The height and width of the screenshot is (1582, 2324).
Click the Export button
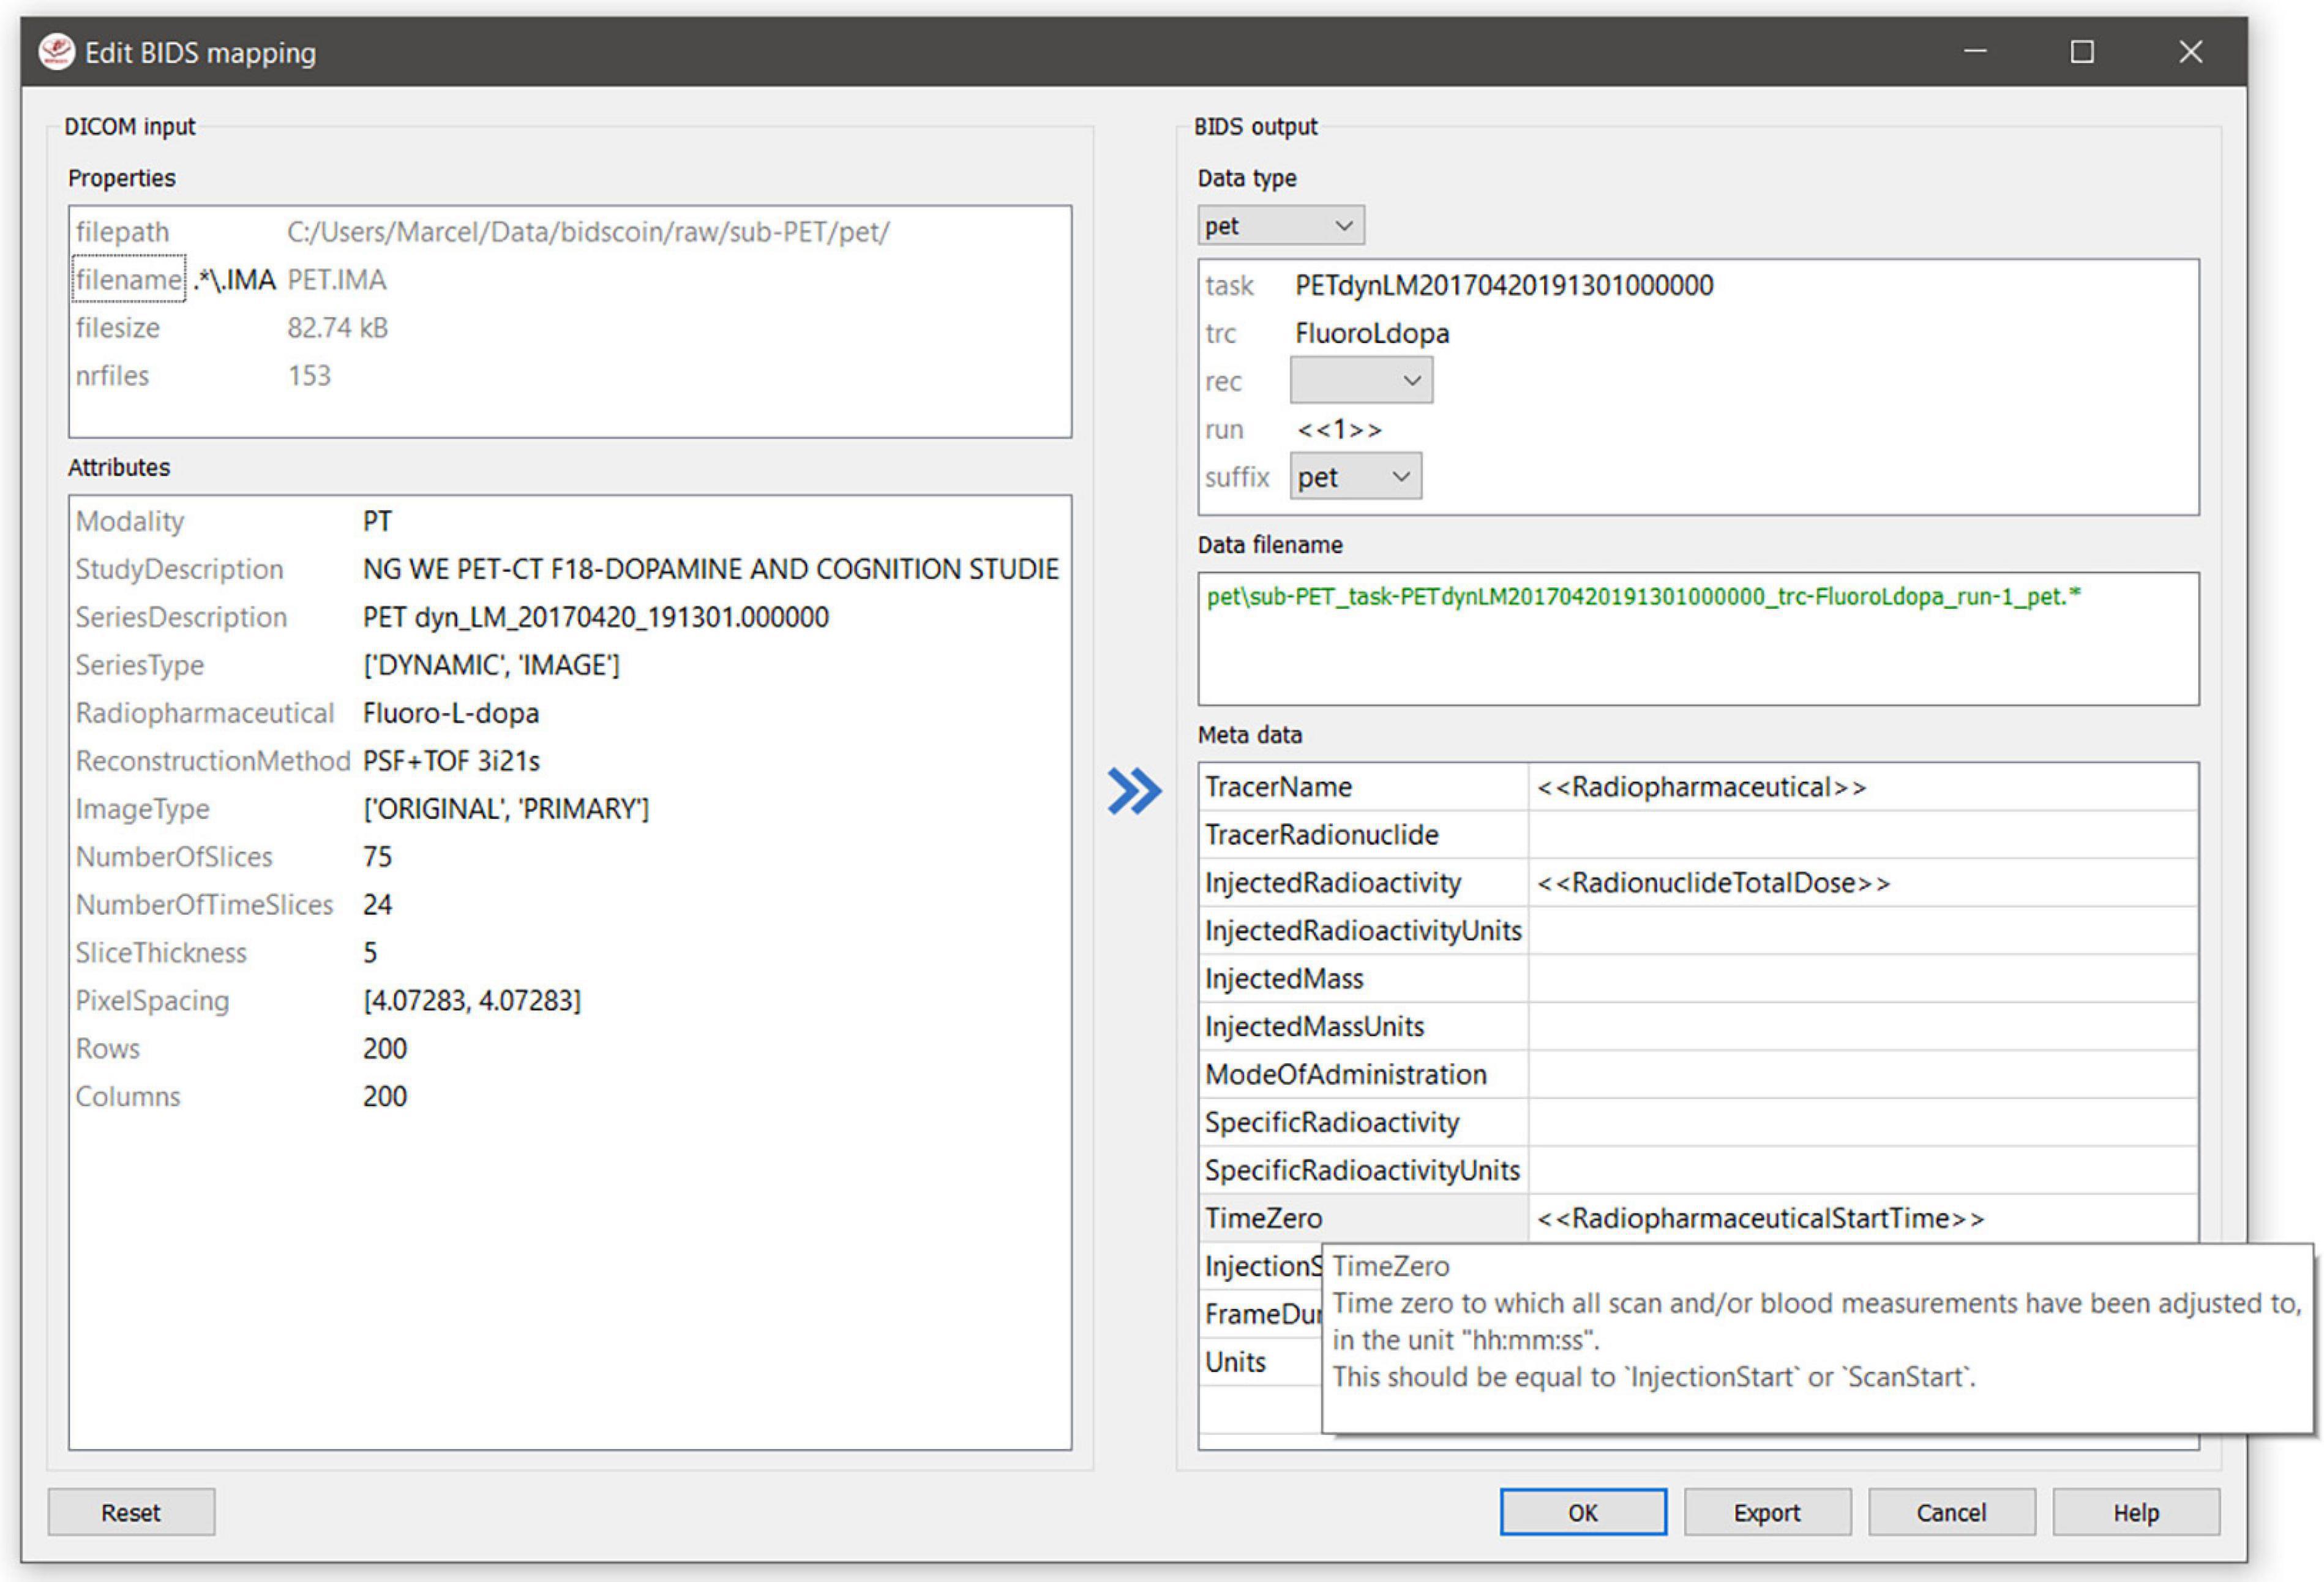(1767, 1512)
